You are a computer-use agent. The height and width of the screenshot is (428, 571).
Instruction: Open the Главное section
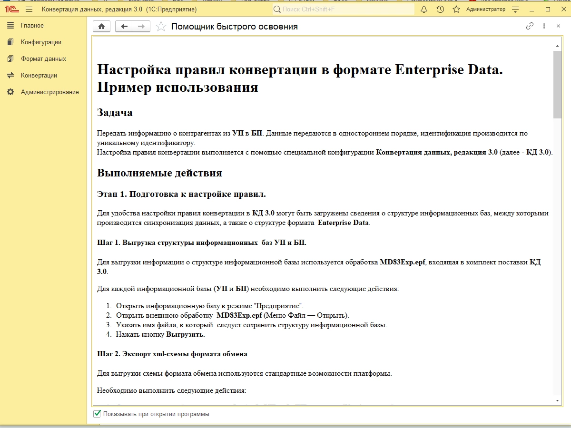click(32, 26)
